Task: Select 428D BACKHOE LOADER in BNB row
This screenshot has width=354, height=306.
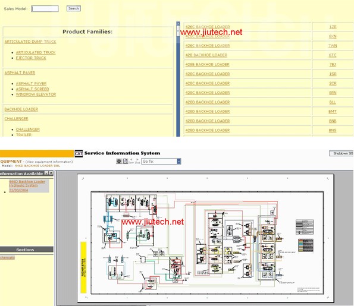Action: 208,121
